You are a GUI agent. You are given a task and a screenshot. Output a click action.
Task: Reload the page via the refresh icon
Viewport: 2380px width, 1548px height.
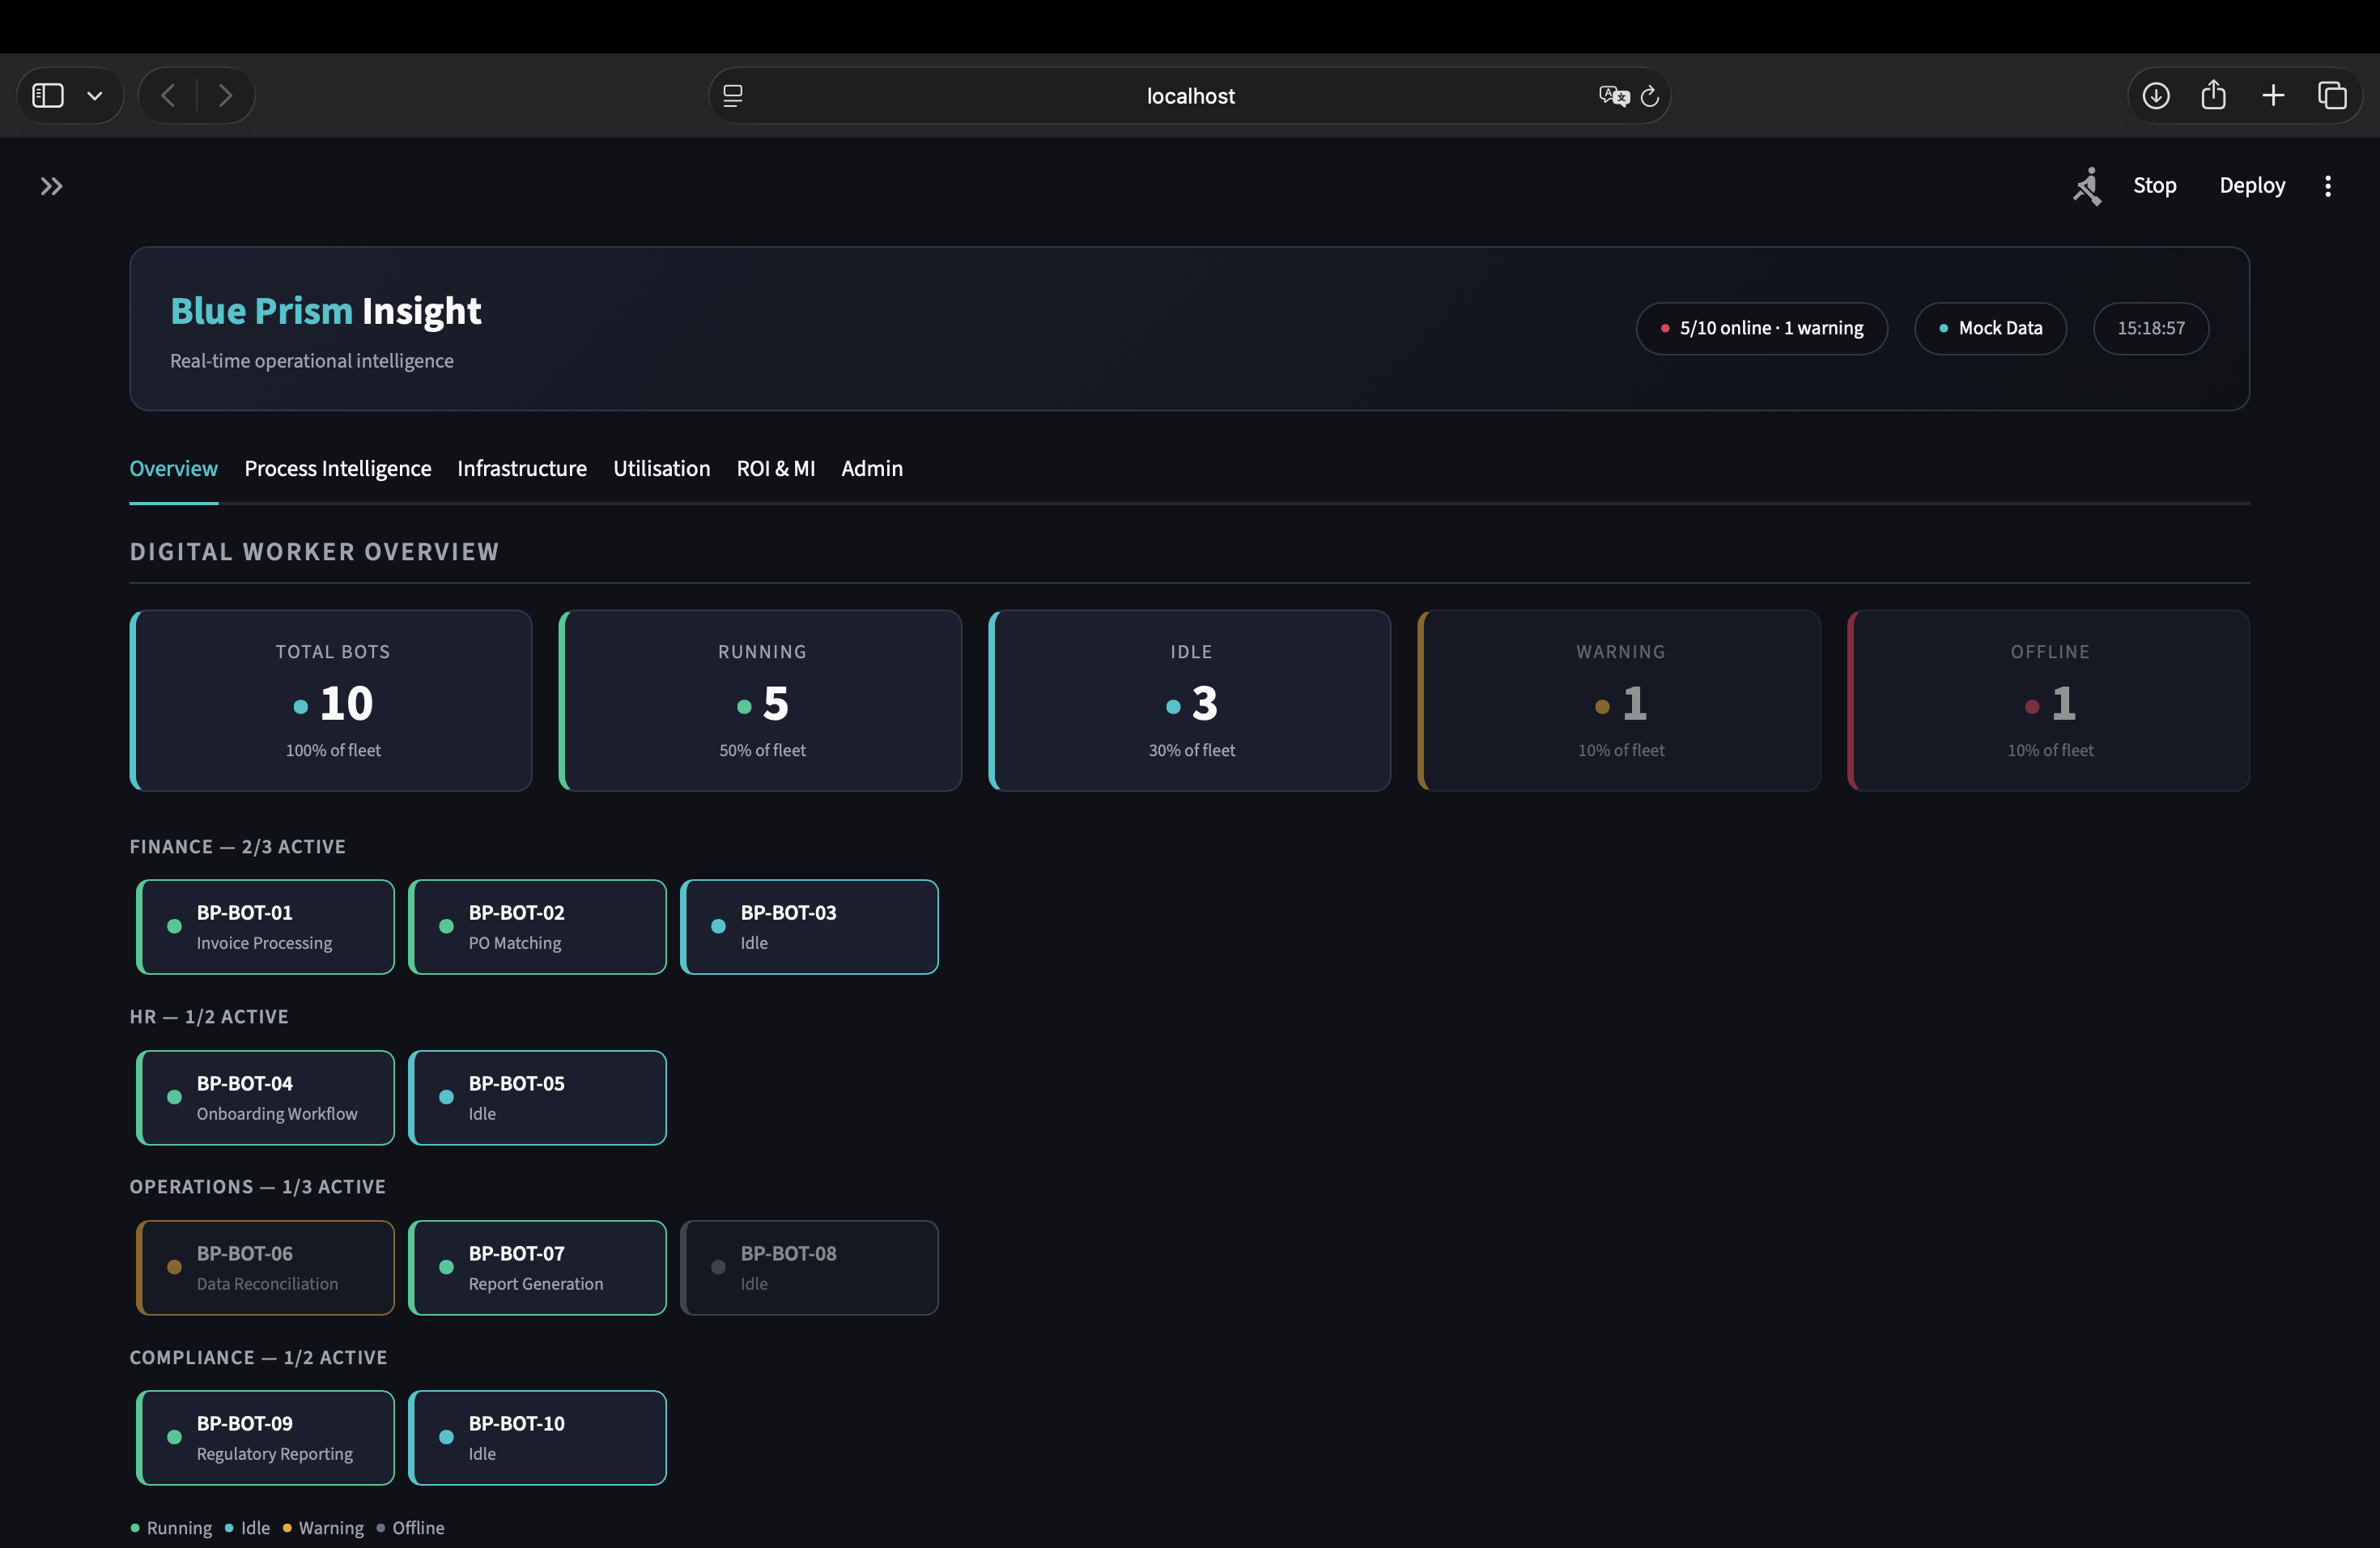(1650, 95)
